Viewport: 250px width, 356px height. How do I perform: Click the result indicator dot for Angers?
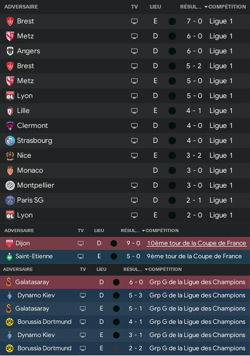(172, 51)
